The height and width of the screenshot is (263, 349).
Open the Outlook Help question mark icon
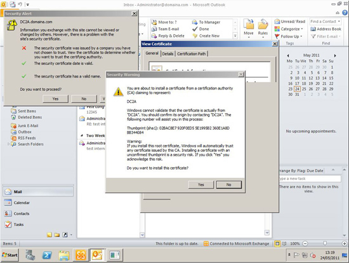345,13
